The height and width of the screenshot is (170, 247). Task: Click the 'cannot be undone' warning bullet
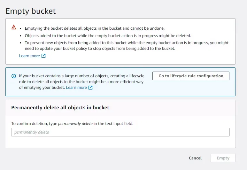[95, 28]
